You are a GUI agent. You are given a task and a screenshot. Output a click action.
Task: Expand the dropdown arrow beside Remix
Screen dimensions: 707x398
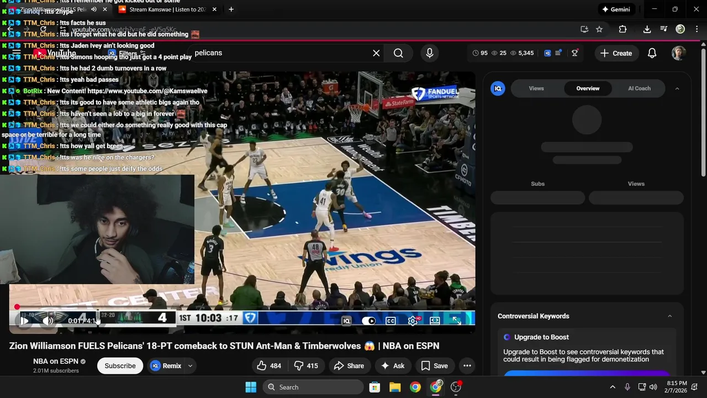point(190,366)
